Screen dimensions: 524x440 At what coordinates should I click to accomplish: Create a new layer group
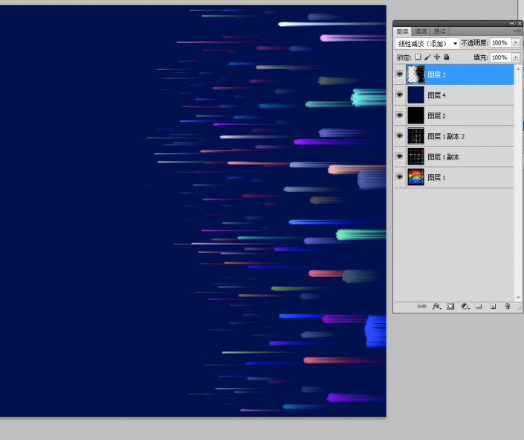pos(479,306)
